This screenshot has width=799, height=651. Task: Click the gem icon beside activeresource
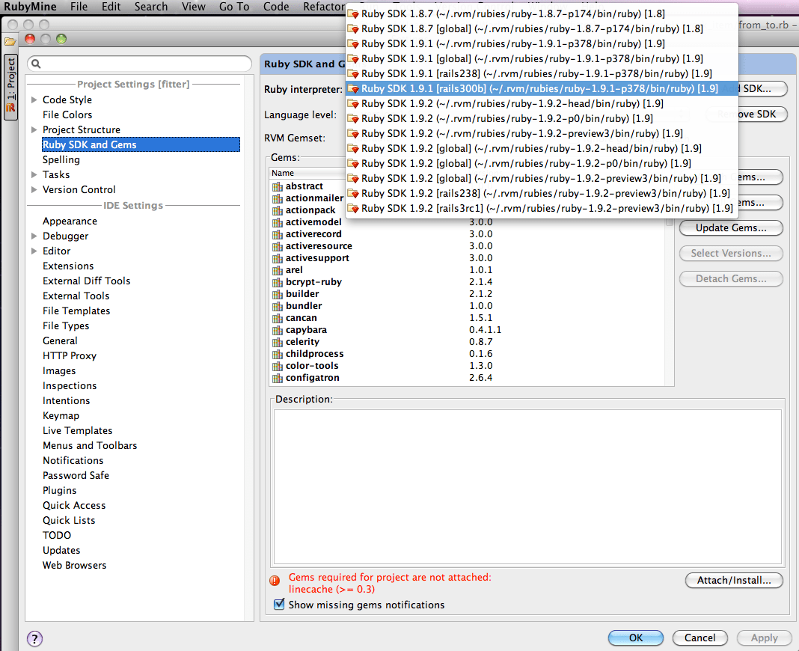pos(278,246)
